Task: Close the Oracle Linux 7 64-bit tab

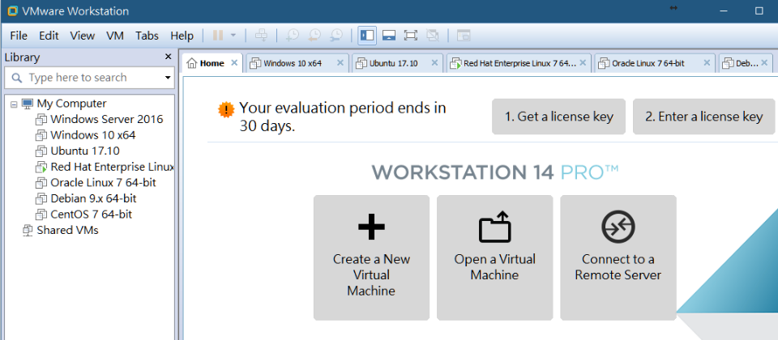Action: click(707, 63)
